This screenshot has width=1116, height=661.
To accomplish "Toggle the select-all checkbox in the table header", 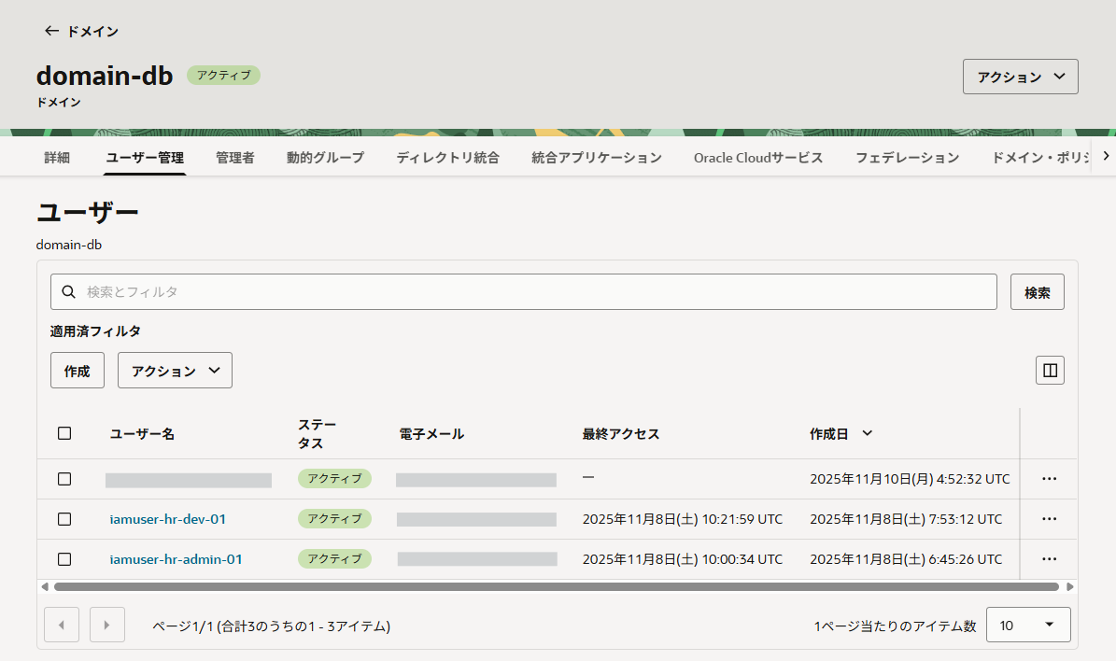I will [x=64, y=432].
